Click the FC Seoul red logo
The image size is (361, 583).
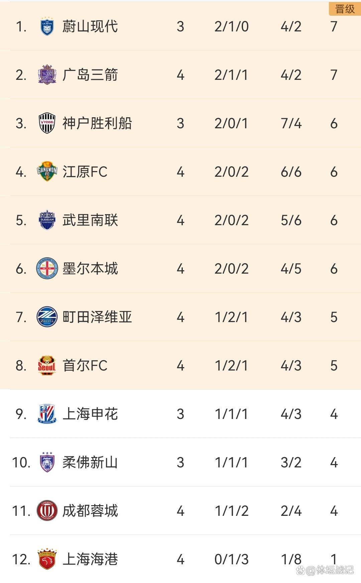coord(47,366)
